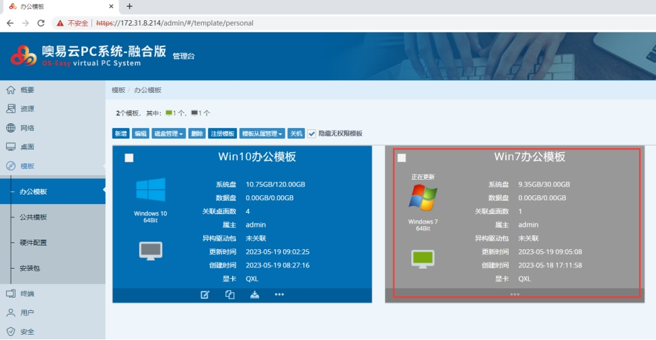Click the 新增 button
The width and height of the screenshot is (656, 340).
coord(120,133)
